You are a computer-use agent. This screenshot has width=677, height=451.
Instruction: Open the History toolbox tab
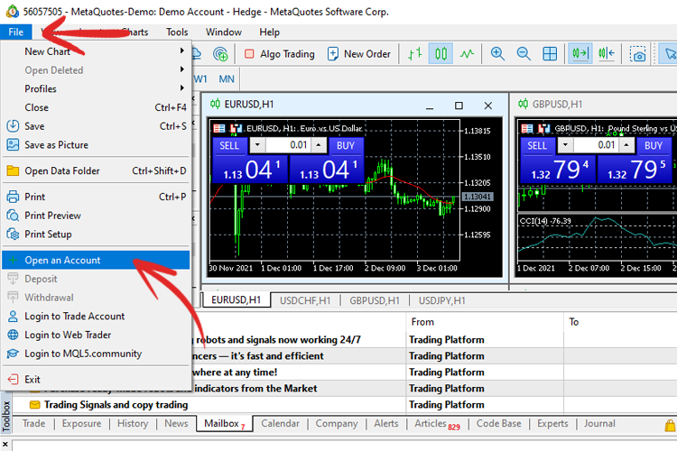pos(133,423)
